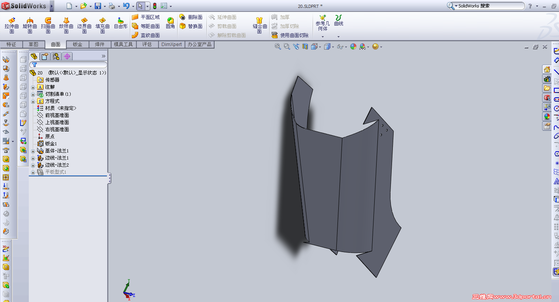Switch to the PropertyManager tab icon
The width and height of the screenshot is (559, 302).
(x=45, y=56)
